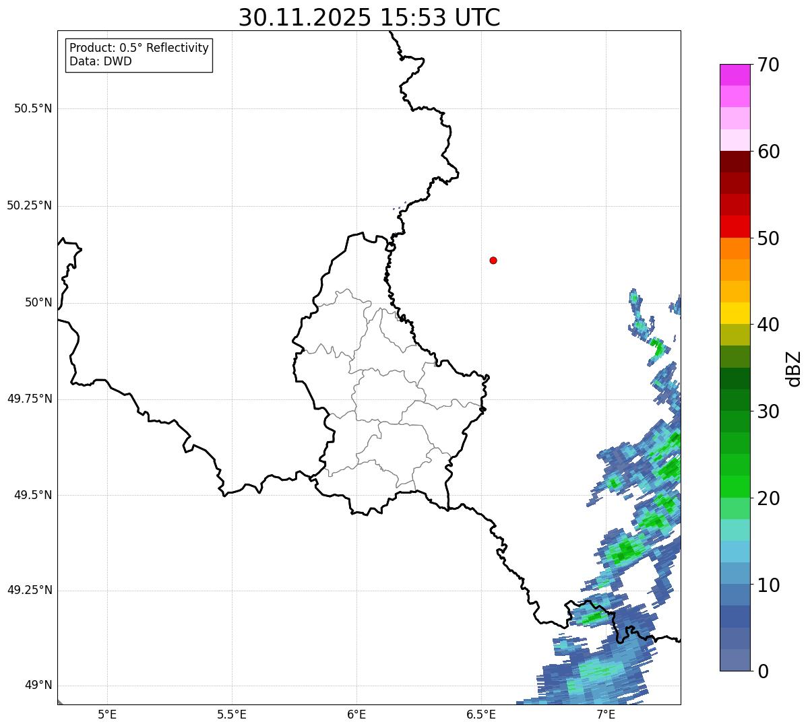Click the 49.25°N latitude label
The width and height of the screenshot is (810, 728).
[30, 590]
